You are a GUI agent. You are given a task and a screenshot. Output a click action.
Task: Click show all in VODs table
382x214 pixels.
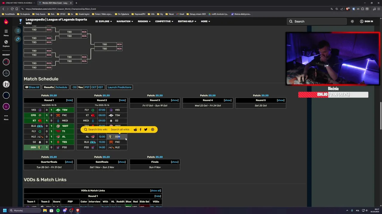[155, 191]
